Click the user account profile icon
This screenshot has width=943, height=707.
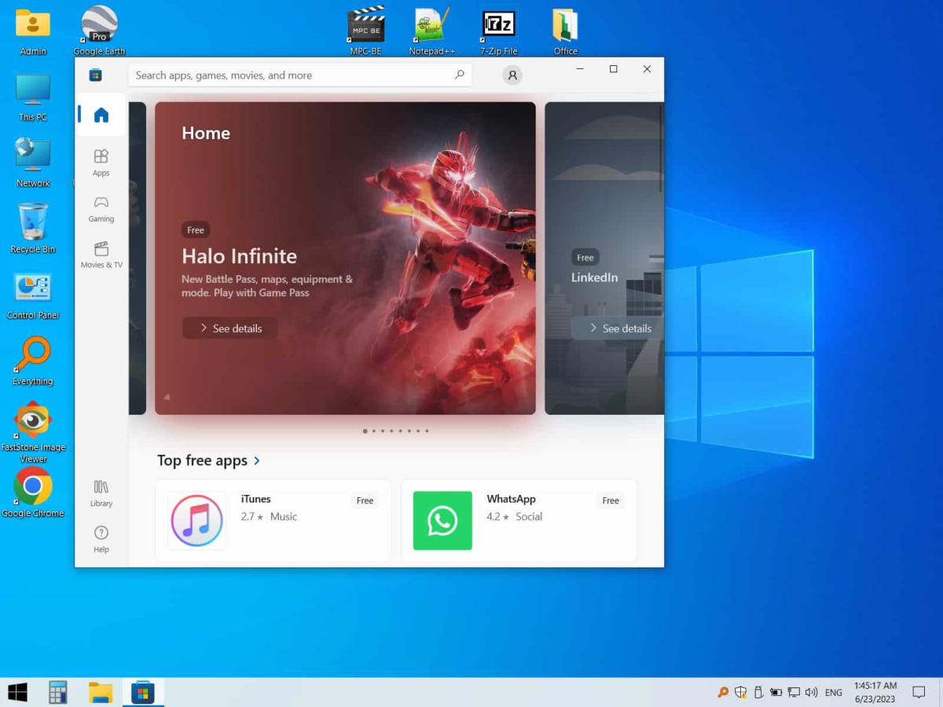(512, 75)
